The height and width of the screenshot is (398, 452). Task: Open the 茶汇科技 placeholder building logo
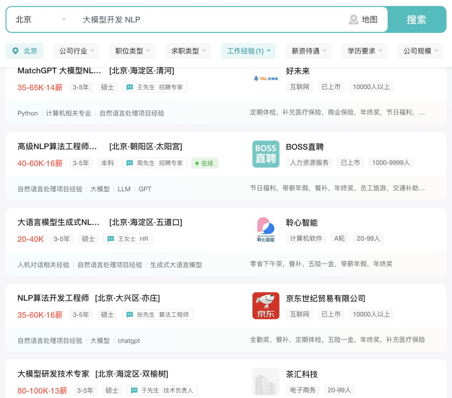(266, 382)
